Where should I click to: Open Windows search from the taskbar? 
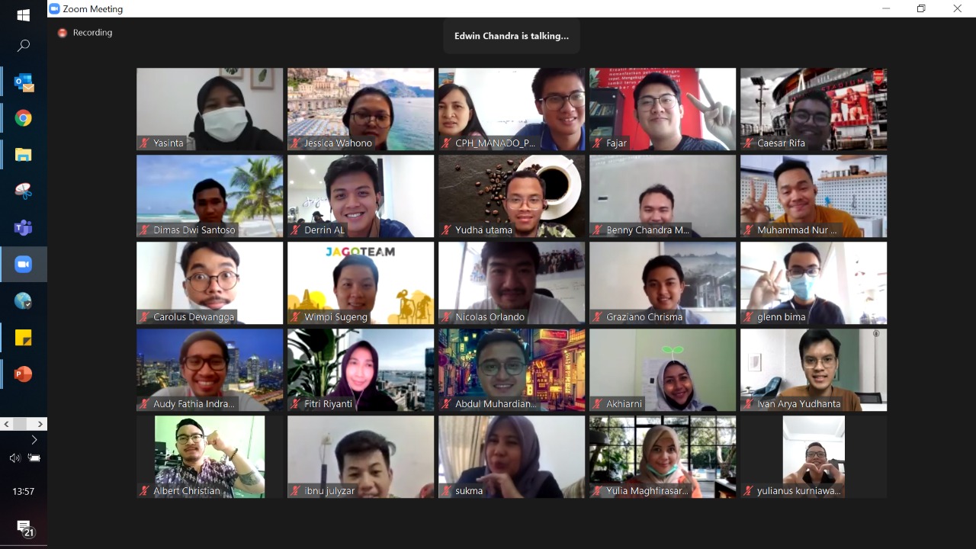point(24,47)
